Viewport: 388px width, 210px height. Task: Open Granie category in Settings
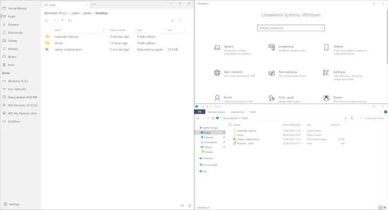tap(345, 99)
